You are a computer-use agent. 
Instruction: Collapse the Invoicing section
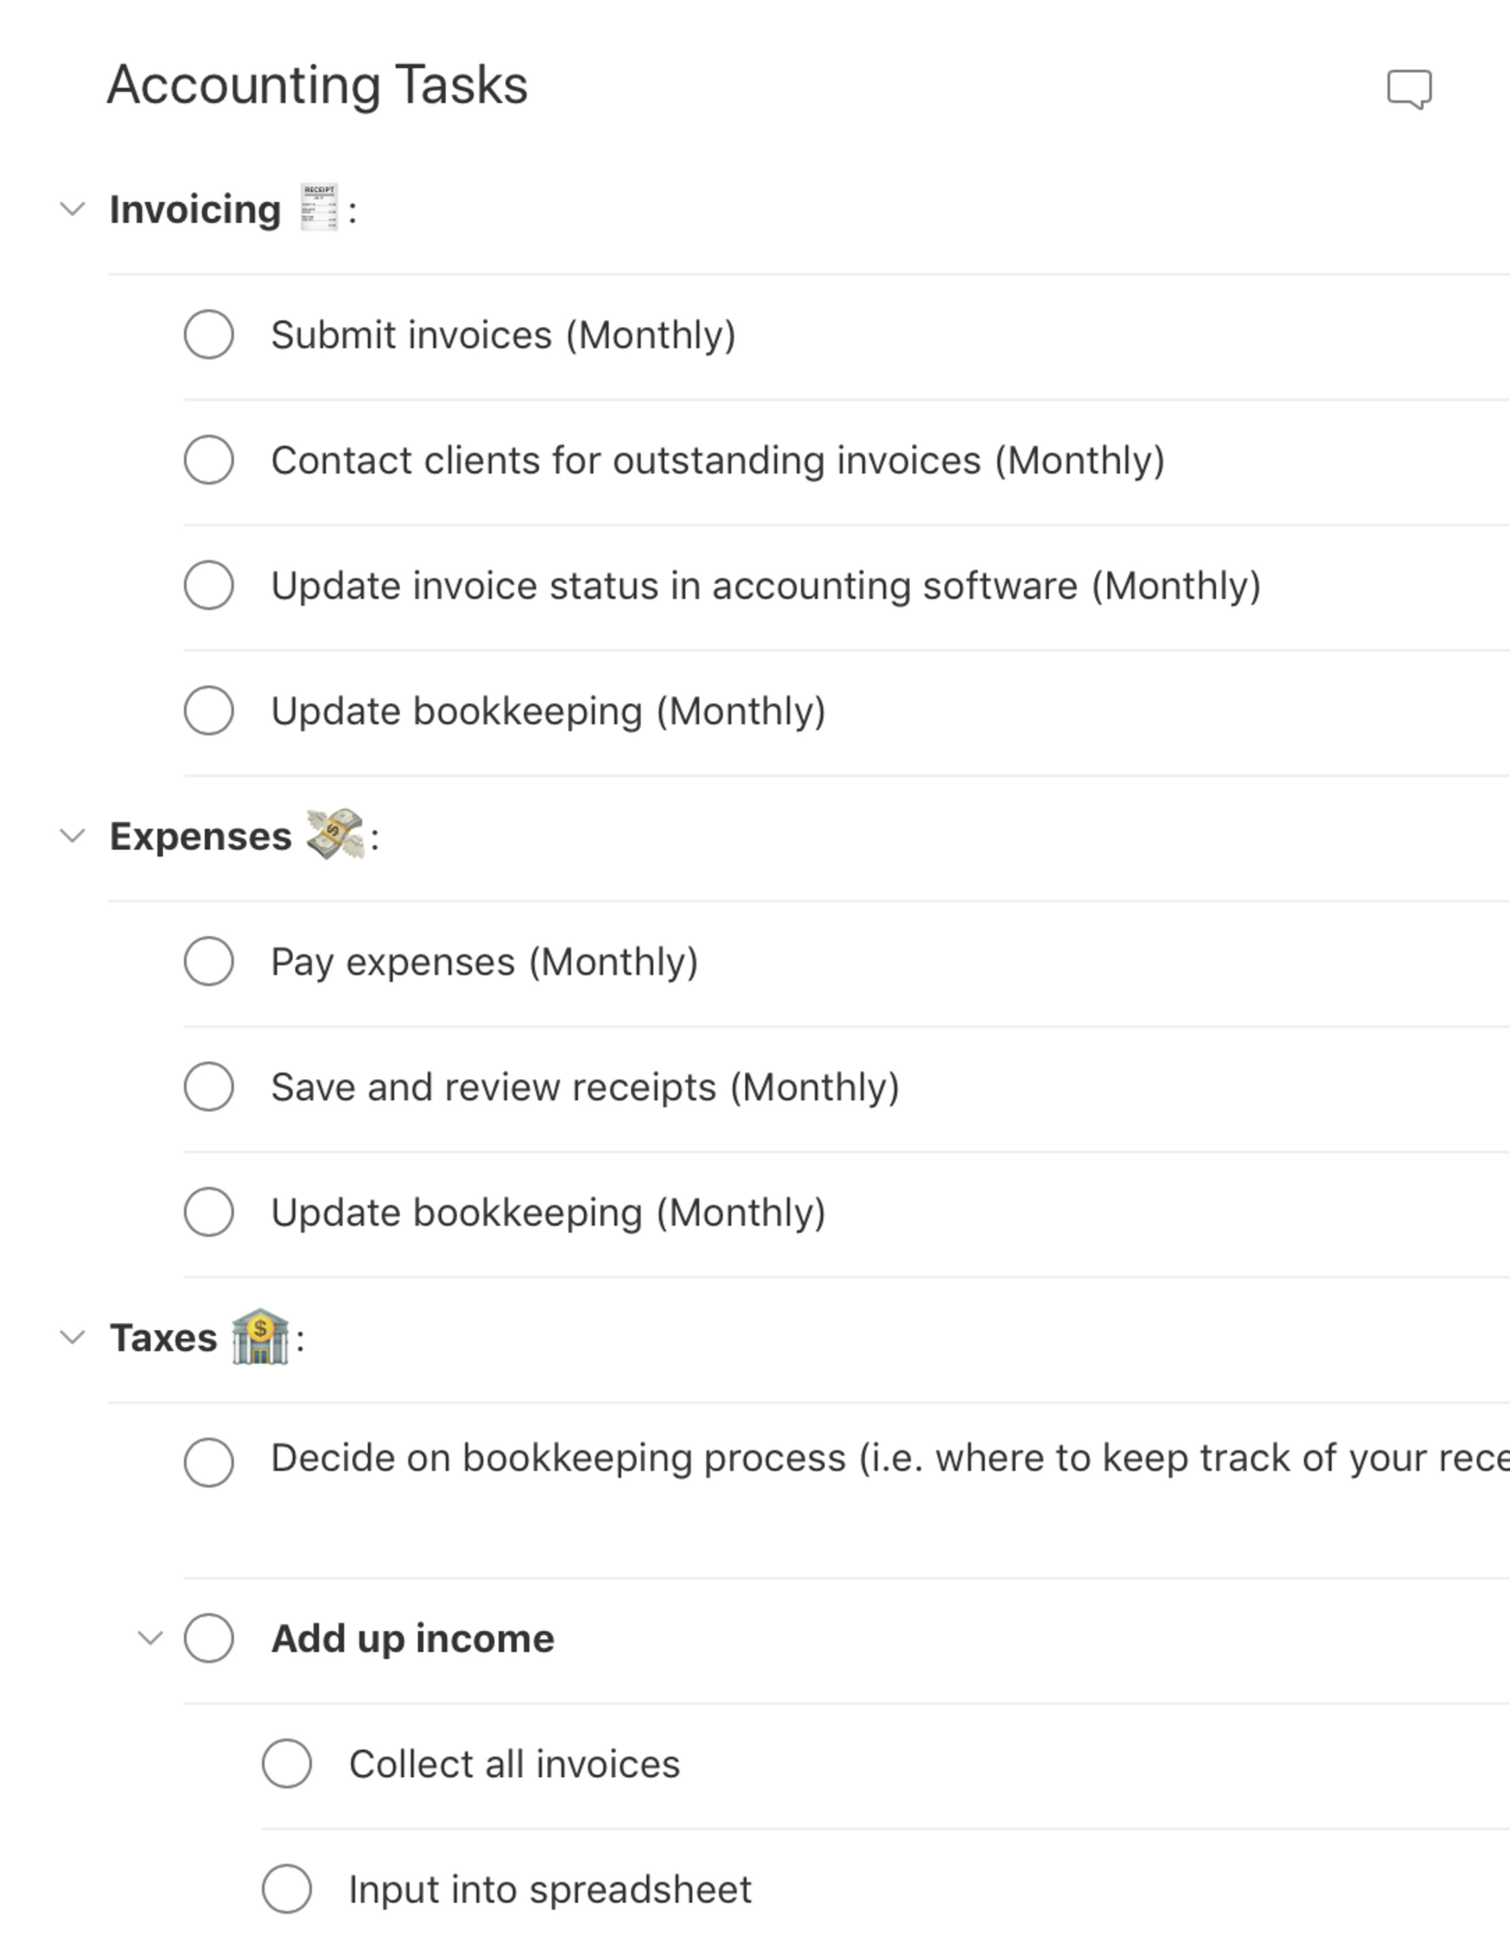[x=73, y=209]
